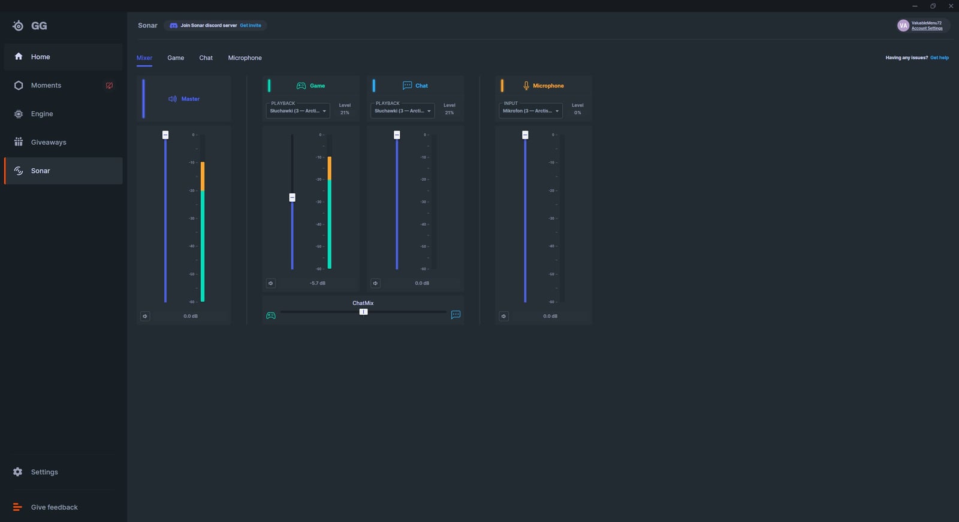Screen dimensions: 959x522
Task: Open Engine from the sidebar
Action: click(63, 114)
